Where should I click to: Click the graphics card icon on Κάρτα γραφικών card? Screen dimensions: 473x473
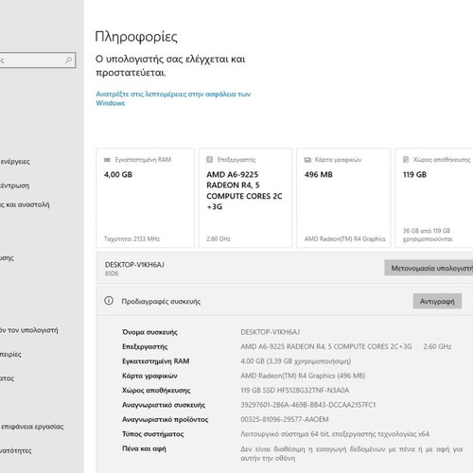(x=307, y=160)
